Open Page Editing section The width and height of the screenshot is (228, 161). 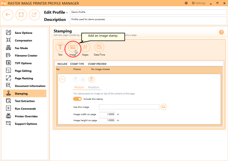coord(25,71)
